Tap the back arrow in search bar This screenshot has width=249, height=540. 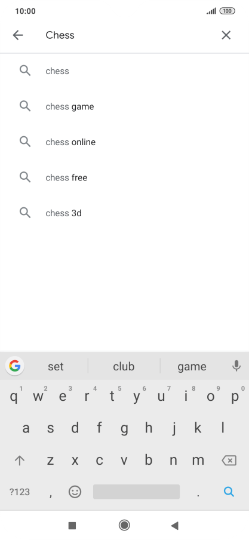click(17, 35)
